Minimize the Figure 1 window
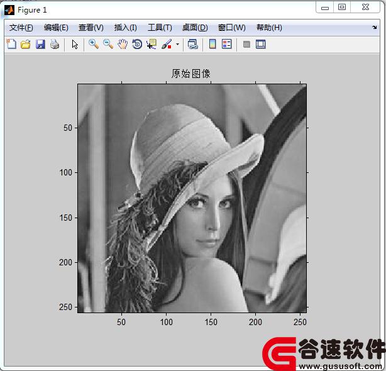Viewport: 386px width, 371px height. point(325,8)
